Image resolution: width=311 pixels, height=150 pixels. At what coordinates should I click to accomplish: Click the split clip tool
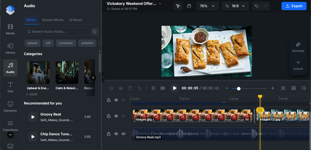point(111,88)
